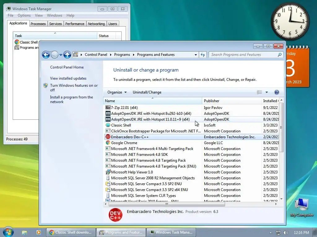The height and width of the screenshot is (237, 317).
Task: Open recent pages dropdown near Back button
Action: pyautogui.click(x=61, y=55)
